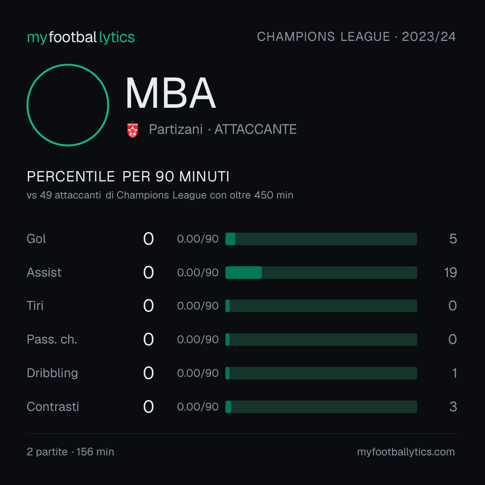The height and width of the screenshot is (485, 485).
Task: Click the Assist percentile value 19
Action: (450, 273)
